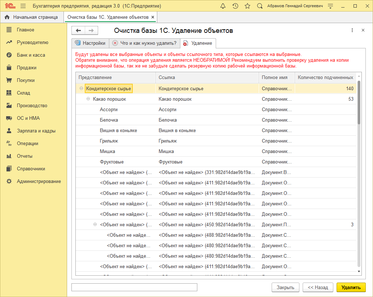
Task: Switch to Что и как нужно удалить tab
Action: (145, 43)
